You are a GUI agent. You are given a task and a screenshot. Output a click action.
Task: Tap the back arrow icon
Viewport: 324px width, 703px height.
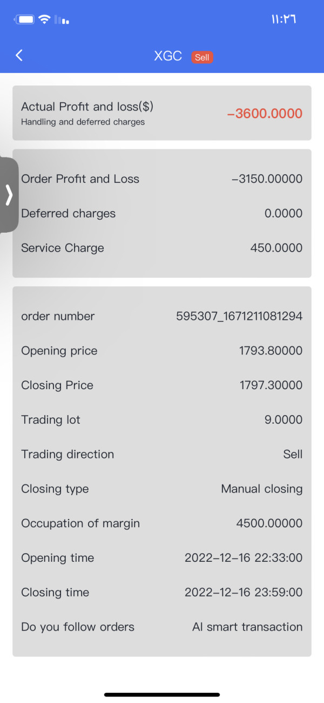(19, 55)
